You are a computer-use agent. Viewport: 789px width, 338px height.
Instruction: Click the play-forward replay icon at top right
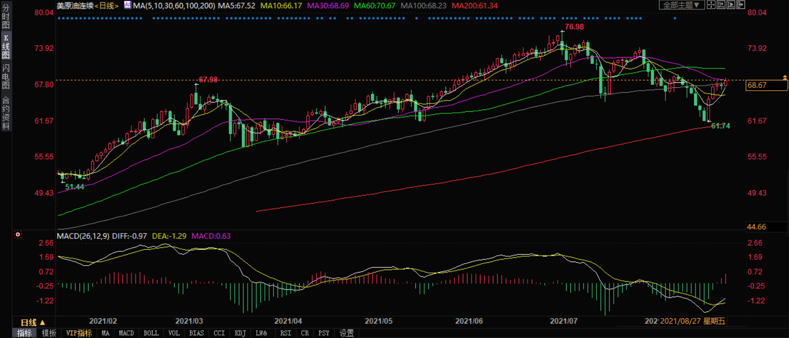731,5
